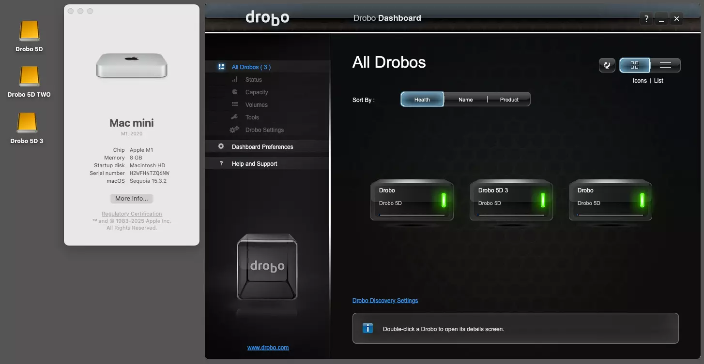Click the Dashboard Preferences gear icon
The width and height of the screenshot is (704, 364).
221,146
